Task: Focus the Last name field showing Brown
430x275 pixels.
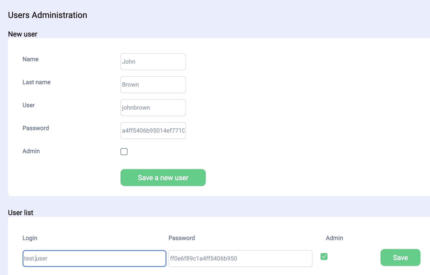Action: click(153, 85)
